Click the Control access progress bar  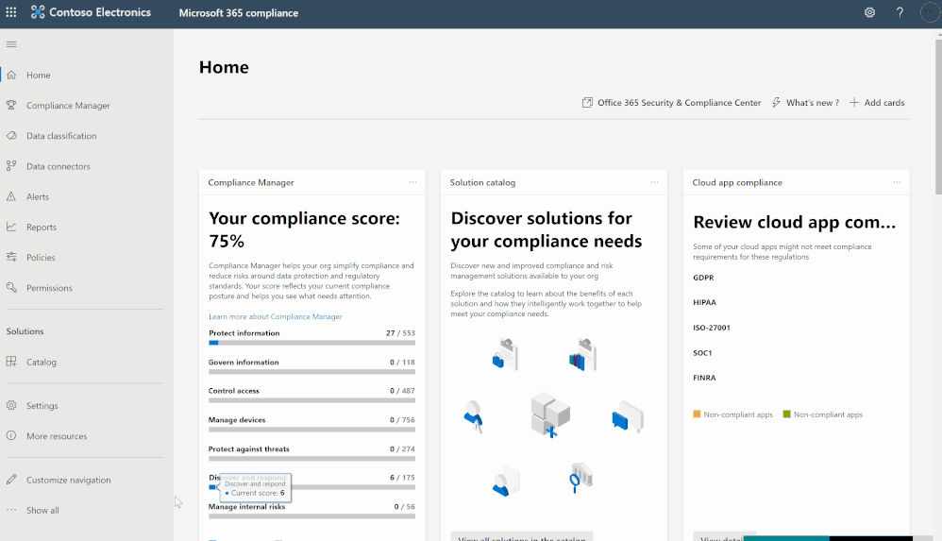click(x=311, y=400)
